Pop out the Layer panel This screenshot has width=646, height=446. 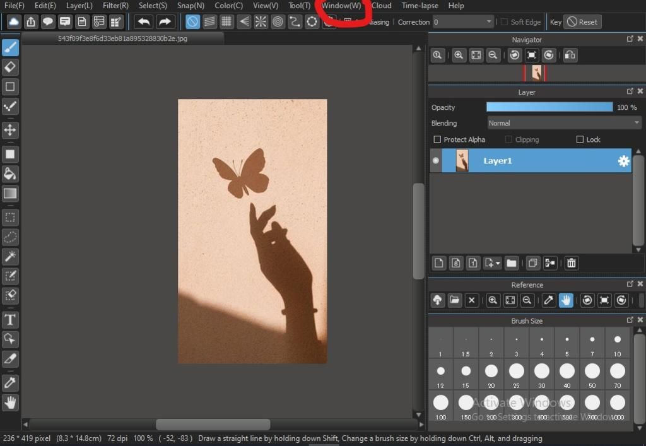630,91
